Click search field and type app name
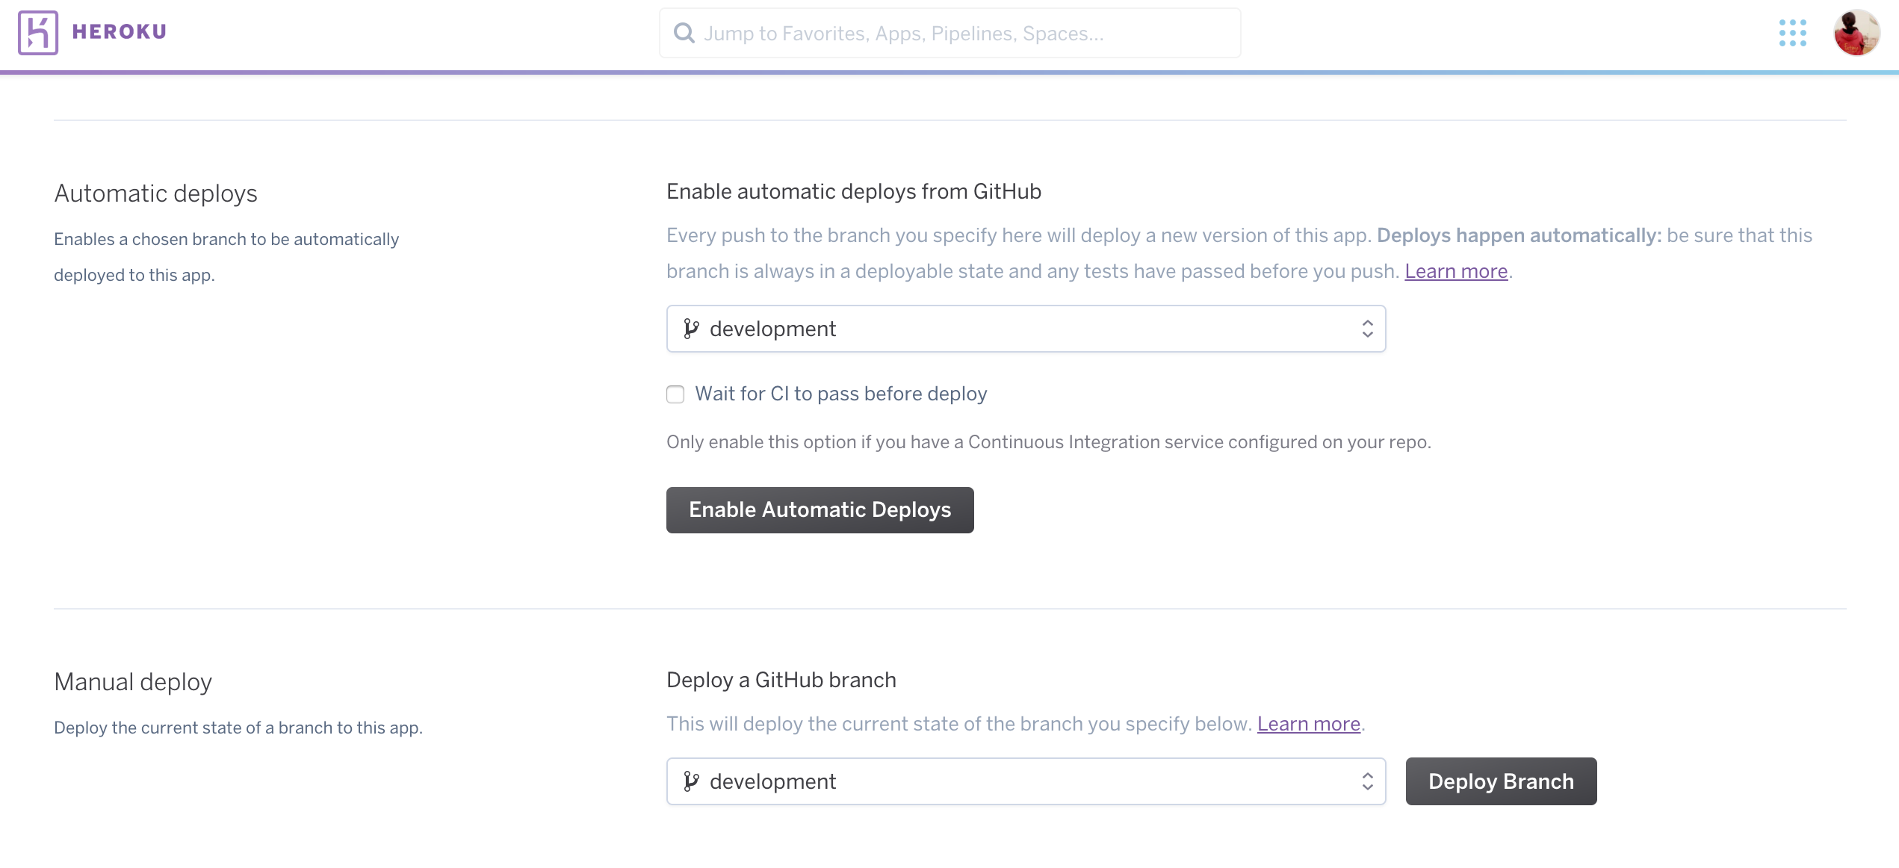Image resolution: width=1899 pixels, height=868 pixels. coord(951,33)
